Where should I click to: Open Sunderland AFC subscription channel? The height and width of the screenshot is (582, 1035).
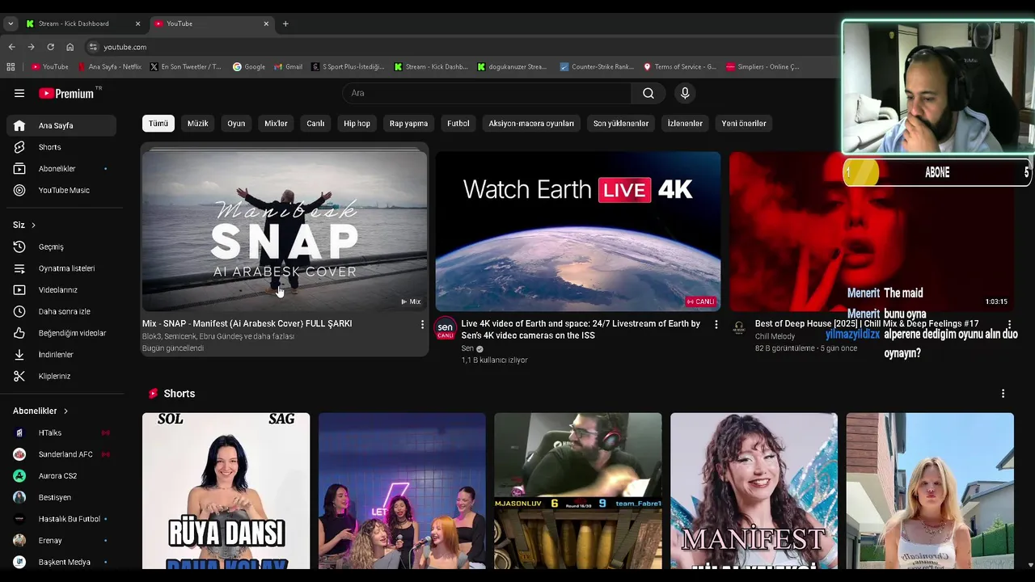click(x=61, y=454)
